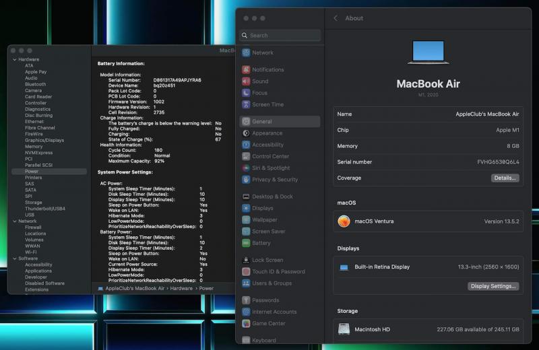Screen dimensions: 539x350
Task: Select Graphics/Displays in Hardware list
Action: pos(44,140)
